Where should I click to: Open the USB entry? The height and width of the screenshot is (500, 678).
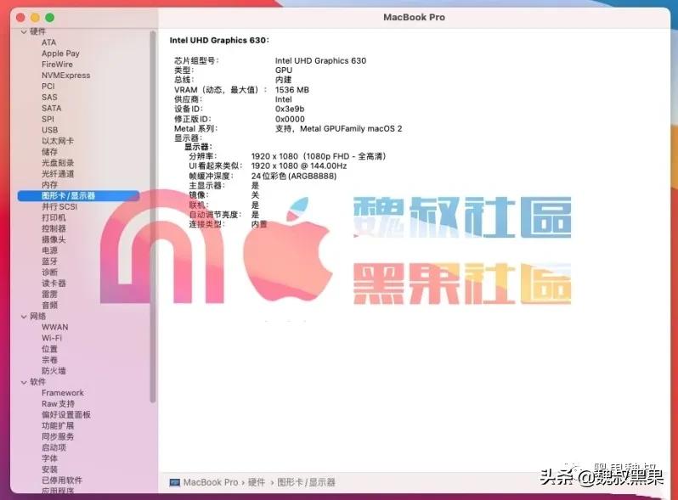(50, 130)
